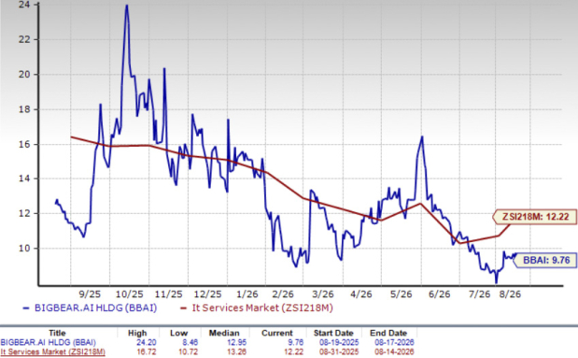Click ZSI218M start date 08-31-2025
This screenshot has height=358, width=578.
point(339,351)
